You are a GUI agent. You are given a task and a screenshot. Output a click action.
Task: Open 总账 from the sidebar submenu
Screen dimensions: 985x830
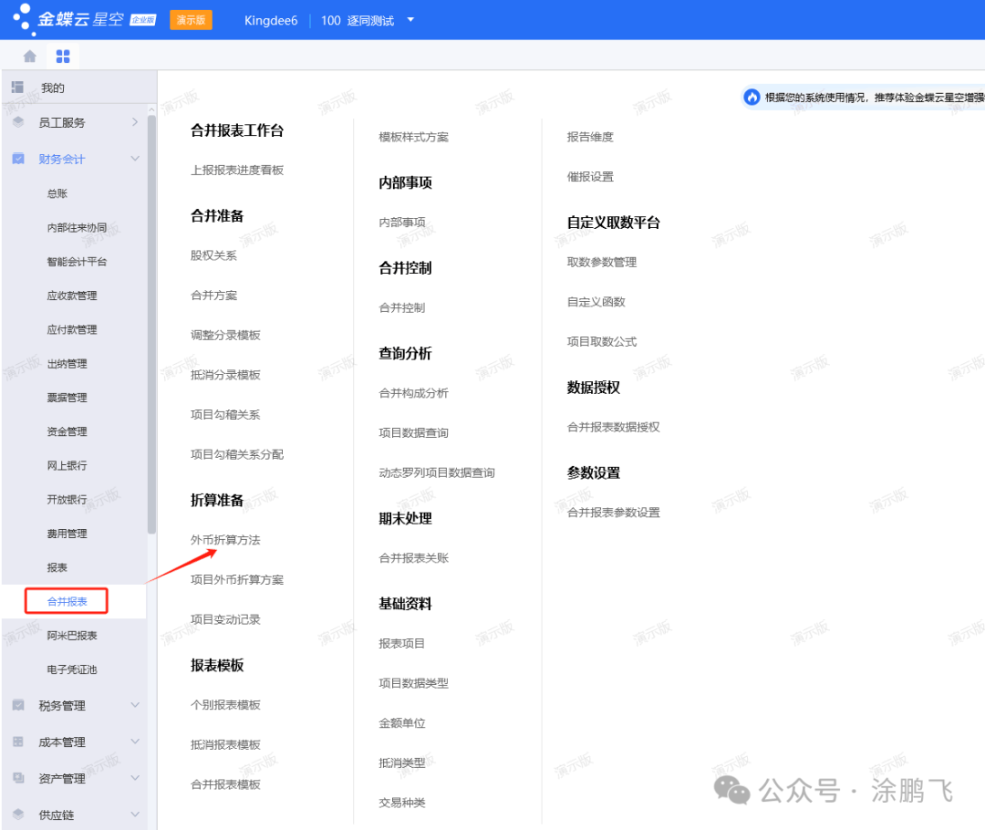[x=57, y=193]
